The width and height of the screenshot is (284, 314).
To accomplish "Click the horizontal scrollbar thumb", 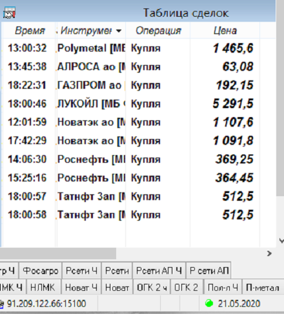I will point(58,254).
